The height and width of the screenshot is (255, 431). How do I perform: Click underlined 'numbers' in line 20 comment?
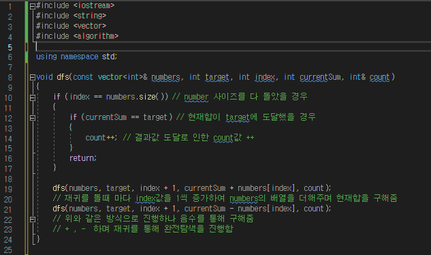pyautogui.click(x=244, y=198)
